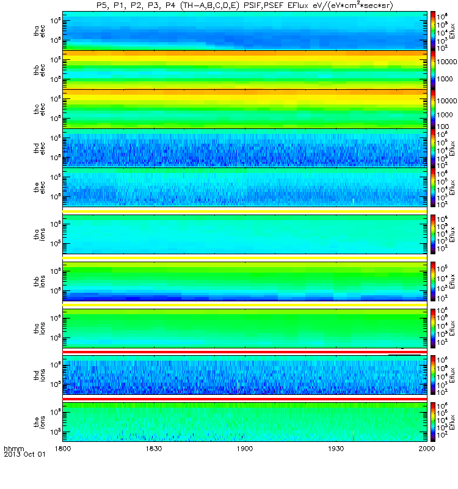Click the Eflux label next to tha elec color bar

click(452, 31)
